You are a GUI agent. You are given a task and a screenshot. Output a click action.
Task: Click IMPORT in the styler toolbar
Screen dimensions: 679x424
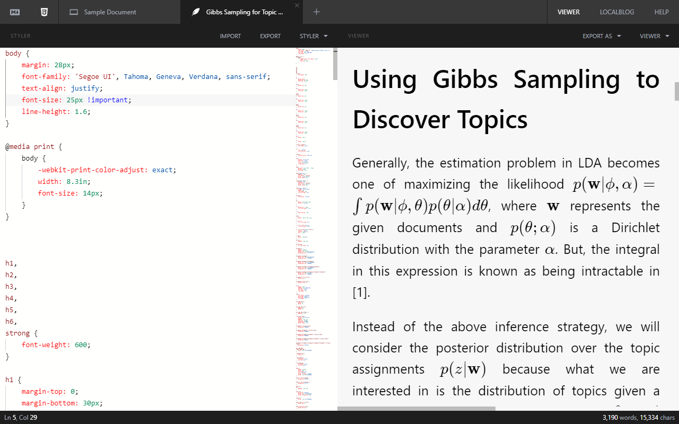230,36
